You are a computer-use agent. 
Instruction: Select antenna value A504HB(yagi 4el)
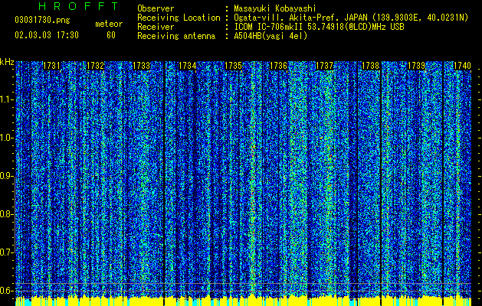pyautogui.click(x=271, y=36)
